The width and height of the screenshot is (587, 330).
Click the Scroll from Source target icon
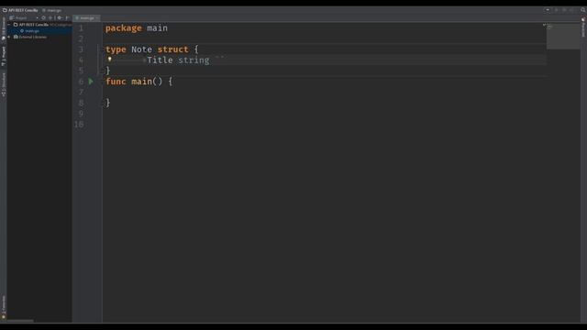[x=43, y=18]
